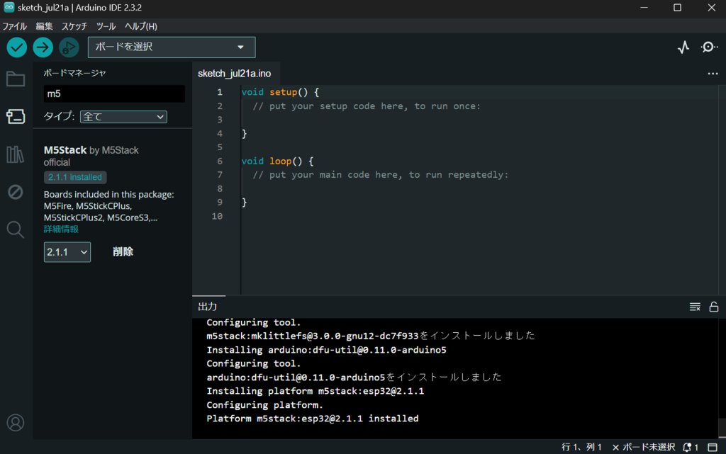
Task: Click the Verify sketch checkmark button
Action: click(x=17, y=47)
